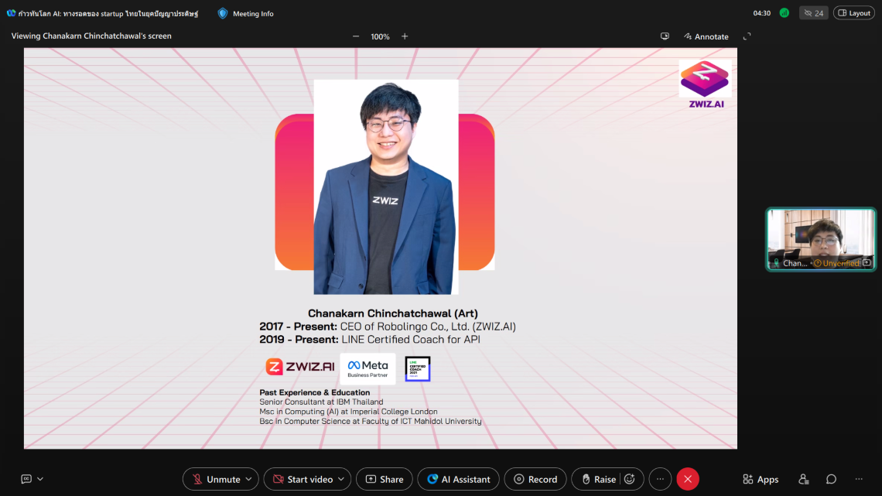Enter full-screen view of shared content
This screenshot has width=882, height=496.
point(747,36)
